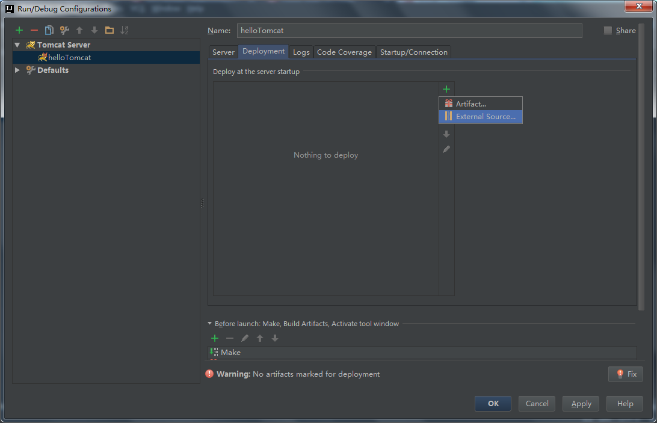Image resolution: width=657 pixels, height=423 pixels.
Task: Open edit defaults wrench icon
Action: [x=64, y=30]
